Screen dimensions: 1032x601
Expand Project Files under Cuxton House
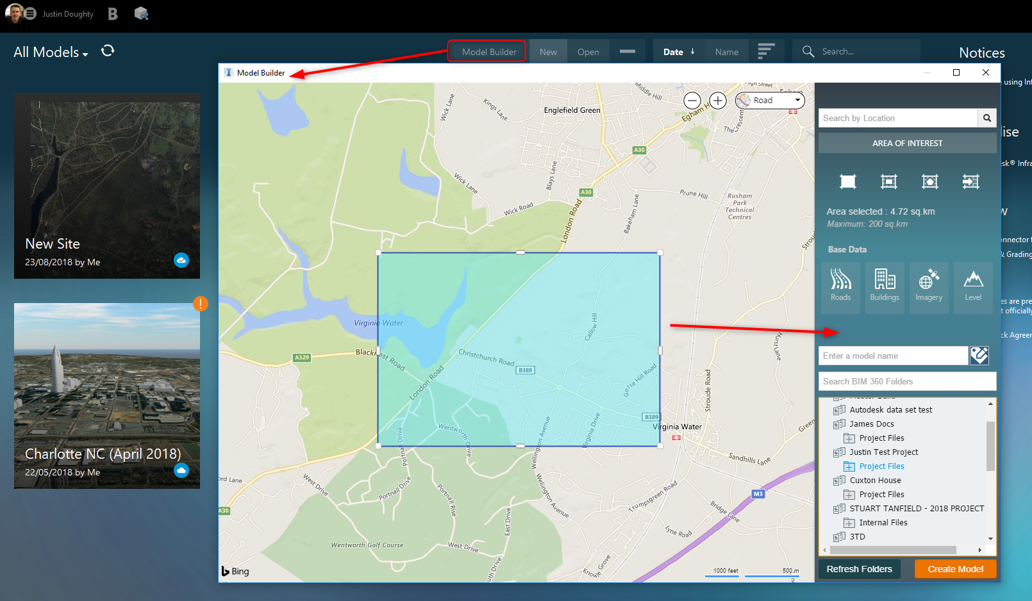pos(849,495)
